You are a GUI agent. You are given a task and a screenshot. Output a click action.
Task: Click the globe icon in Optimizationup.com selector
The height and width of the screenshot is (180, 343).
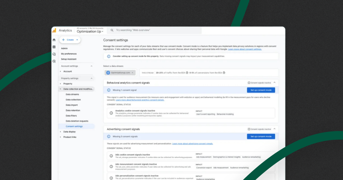[108, 73]
